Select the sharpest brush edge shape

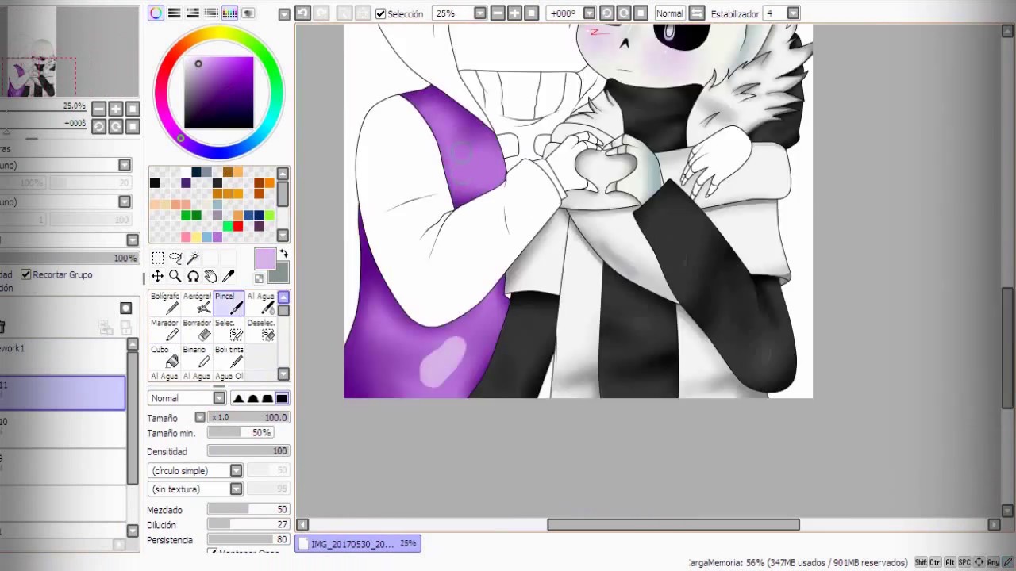point(238,398)
